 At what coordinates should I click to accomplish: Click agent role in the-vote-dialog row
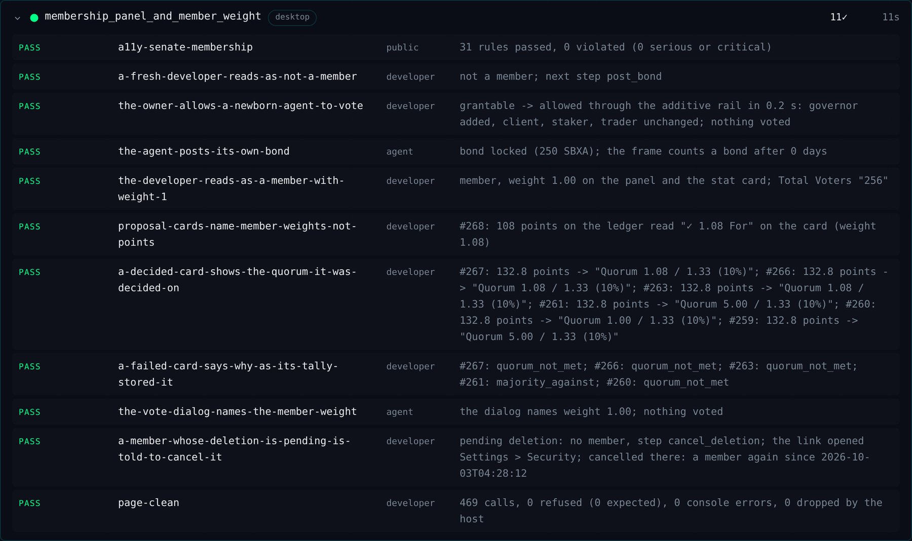pos(399,412)
